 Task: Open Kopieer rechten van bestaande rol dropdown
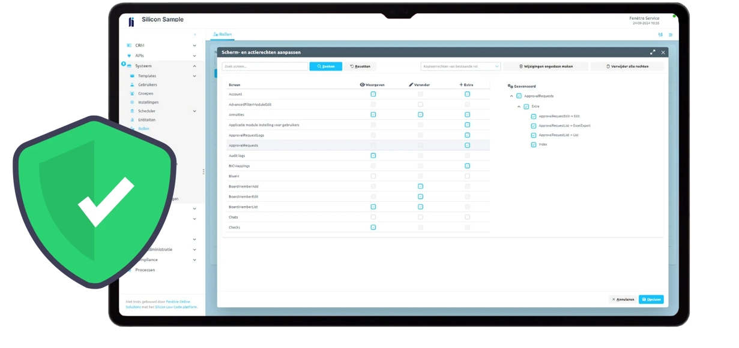tap(460, 66)
